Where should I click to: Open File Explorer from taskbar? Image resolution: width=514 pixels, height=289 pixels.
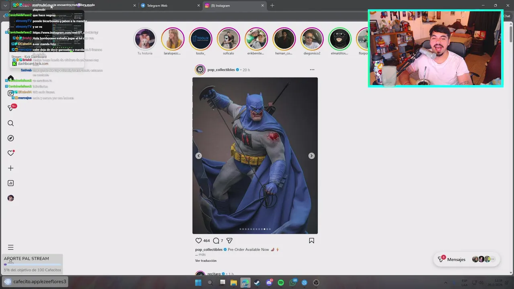[x=233, y=283]
